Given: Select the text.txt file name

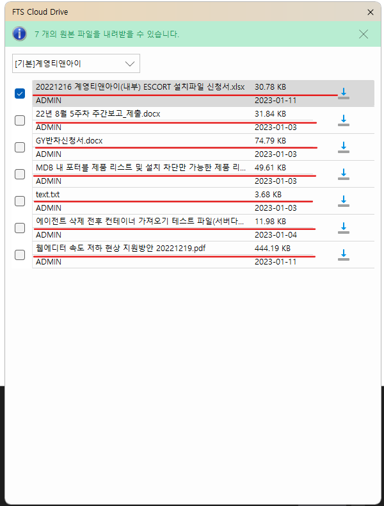Looking at the screenshot, I should 48,195.
